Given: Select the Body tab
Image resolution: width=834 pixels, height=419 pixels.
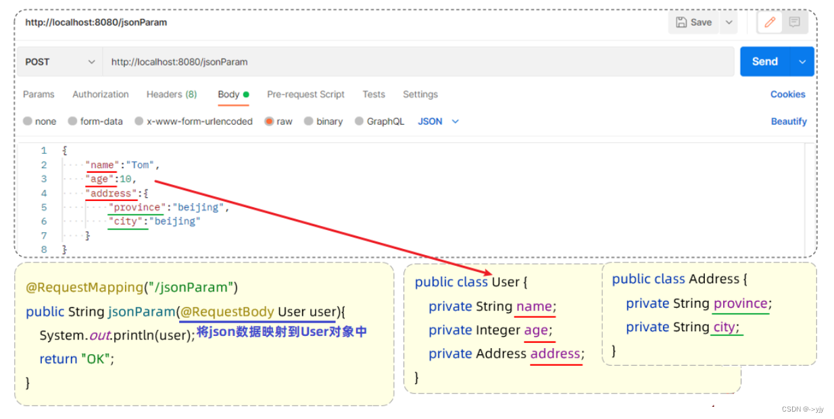Looking at the screenshot, I should (x=233, y=94).
